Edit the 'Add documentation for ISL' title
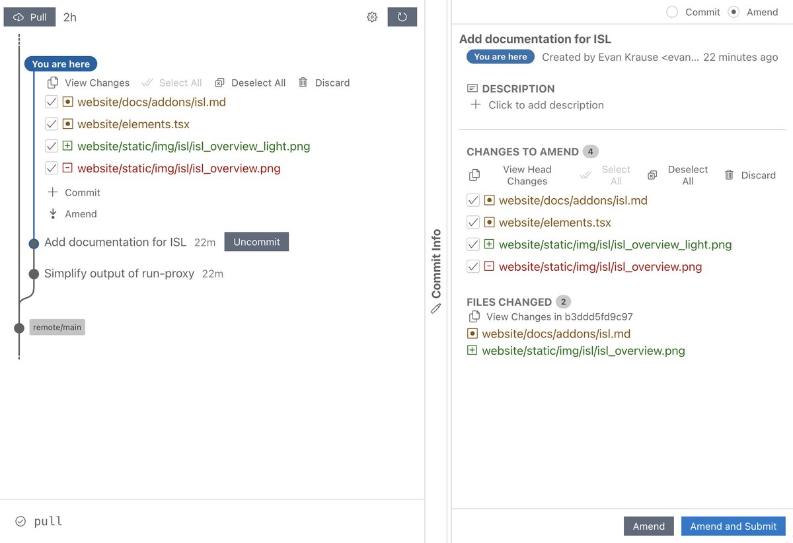This screenshot has height=543, width=793. click(x=535, y=39)
